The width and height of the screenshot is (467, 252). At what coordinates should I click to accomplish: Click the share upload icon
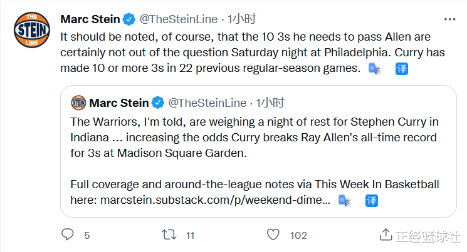tap(386, 234)
